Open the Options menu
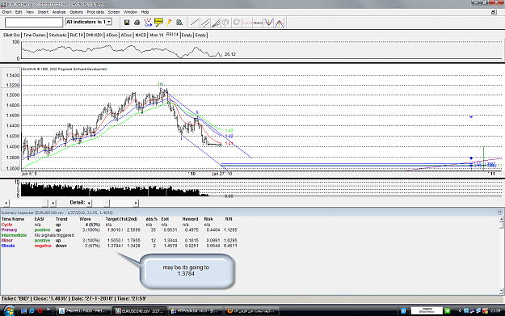Screen dimensions: 505x316 pyautogui.click(x=76, y=12)
